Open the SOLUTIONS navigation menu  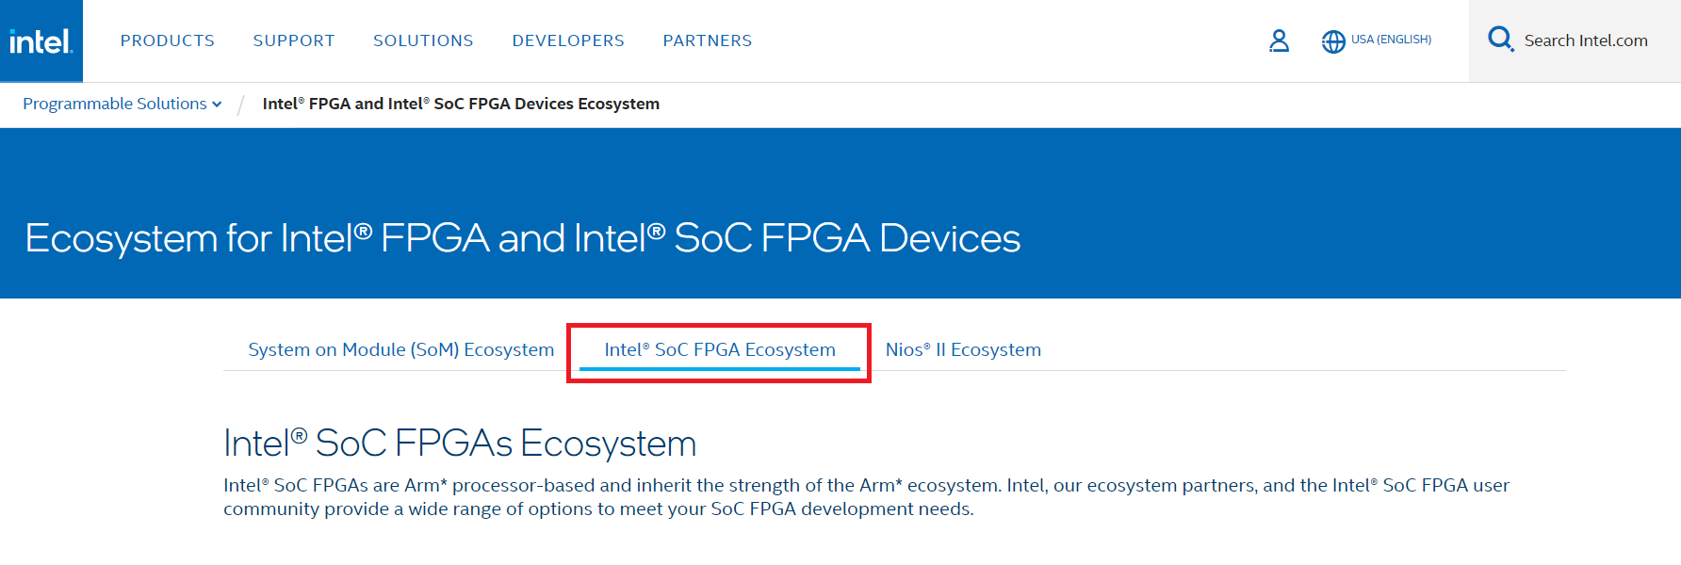point(423,40)
